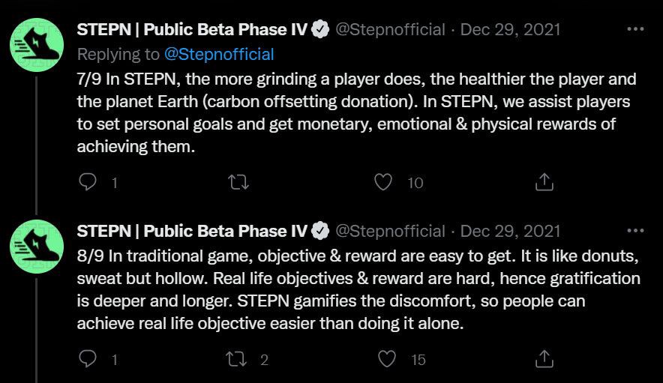This screenshot has width=663, height=383.
Task: Click the verified badge on the 8/9 tweet
Action: click(x=320, y=230)
